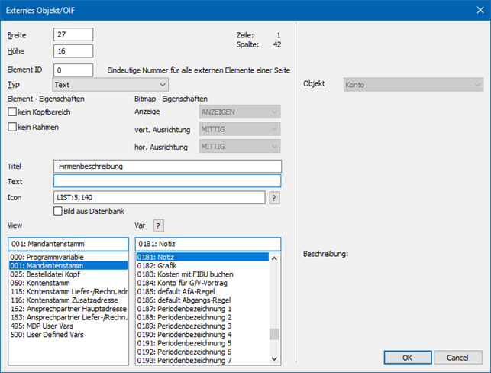Open the Typ dropdown showing Text
Image resolution: width=491 pixels, height=373 pixels.
point(110,84)
